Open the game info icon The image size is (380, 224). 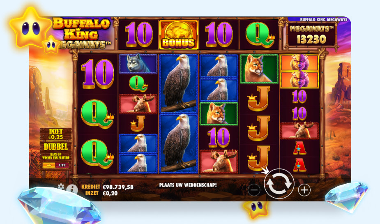[x=72, y=189]
